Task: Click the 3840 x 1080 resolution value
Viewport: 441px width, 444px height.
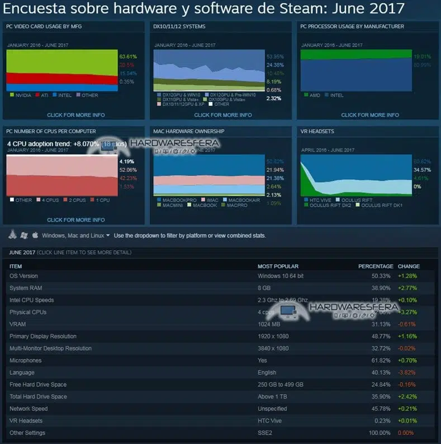Action: (x=273, y=348)
